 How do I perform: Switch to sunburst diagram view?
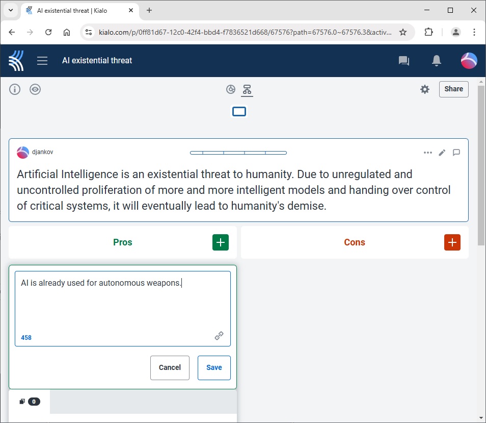(x=231, y=89)
